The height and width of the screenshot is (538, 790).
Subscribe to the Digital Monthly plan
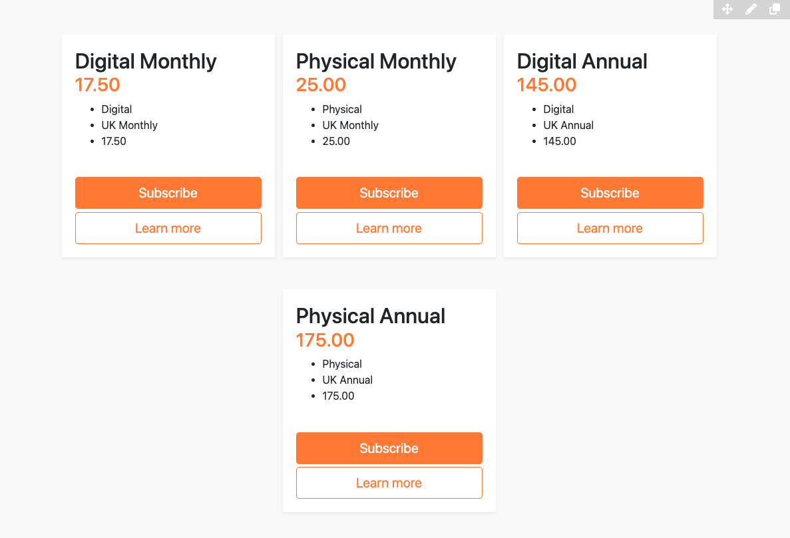(168, 193)
